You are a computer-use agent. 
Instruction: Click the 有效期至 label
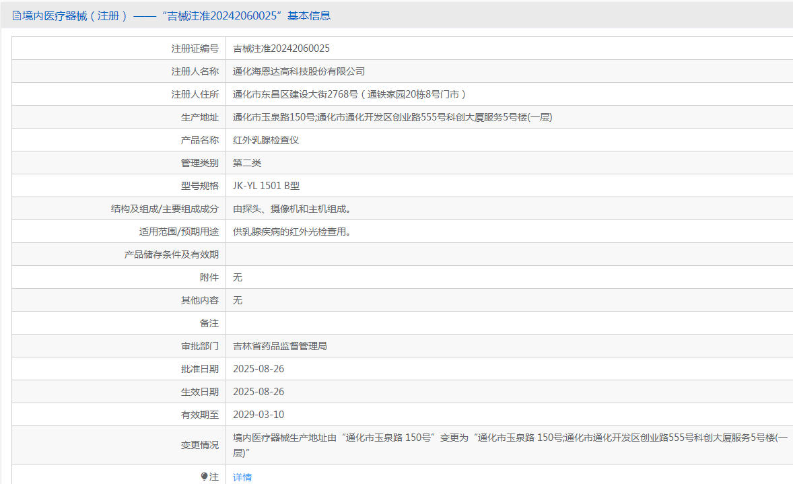[200, 415]
